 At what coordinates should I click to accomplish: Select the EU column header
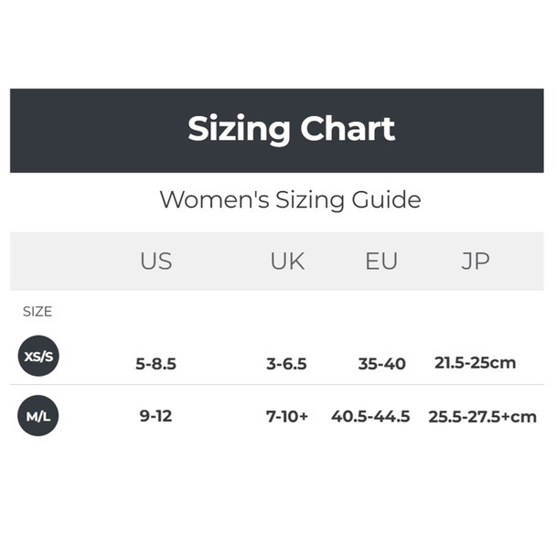[x=381, y=262]
